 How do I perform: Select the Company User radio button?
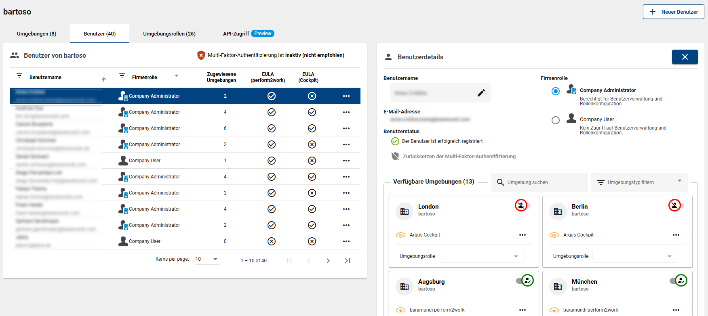(x=556, y=120)
